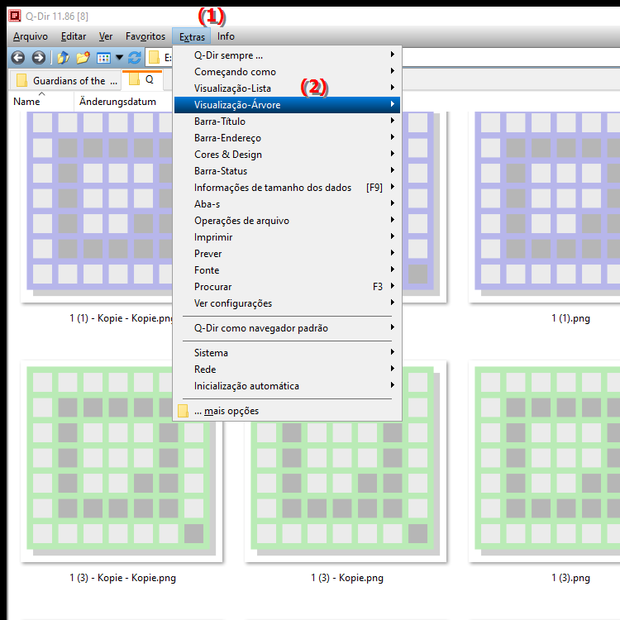Switch to the Q folder tab
This screenshot has width=620, height=620.
142,79
